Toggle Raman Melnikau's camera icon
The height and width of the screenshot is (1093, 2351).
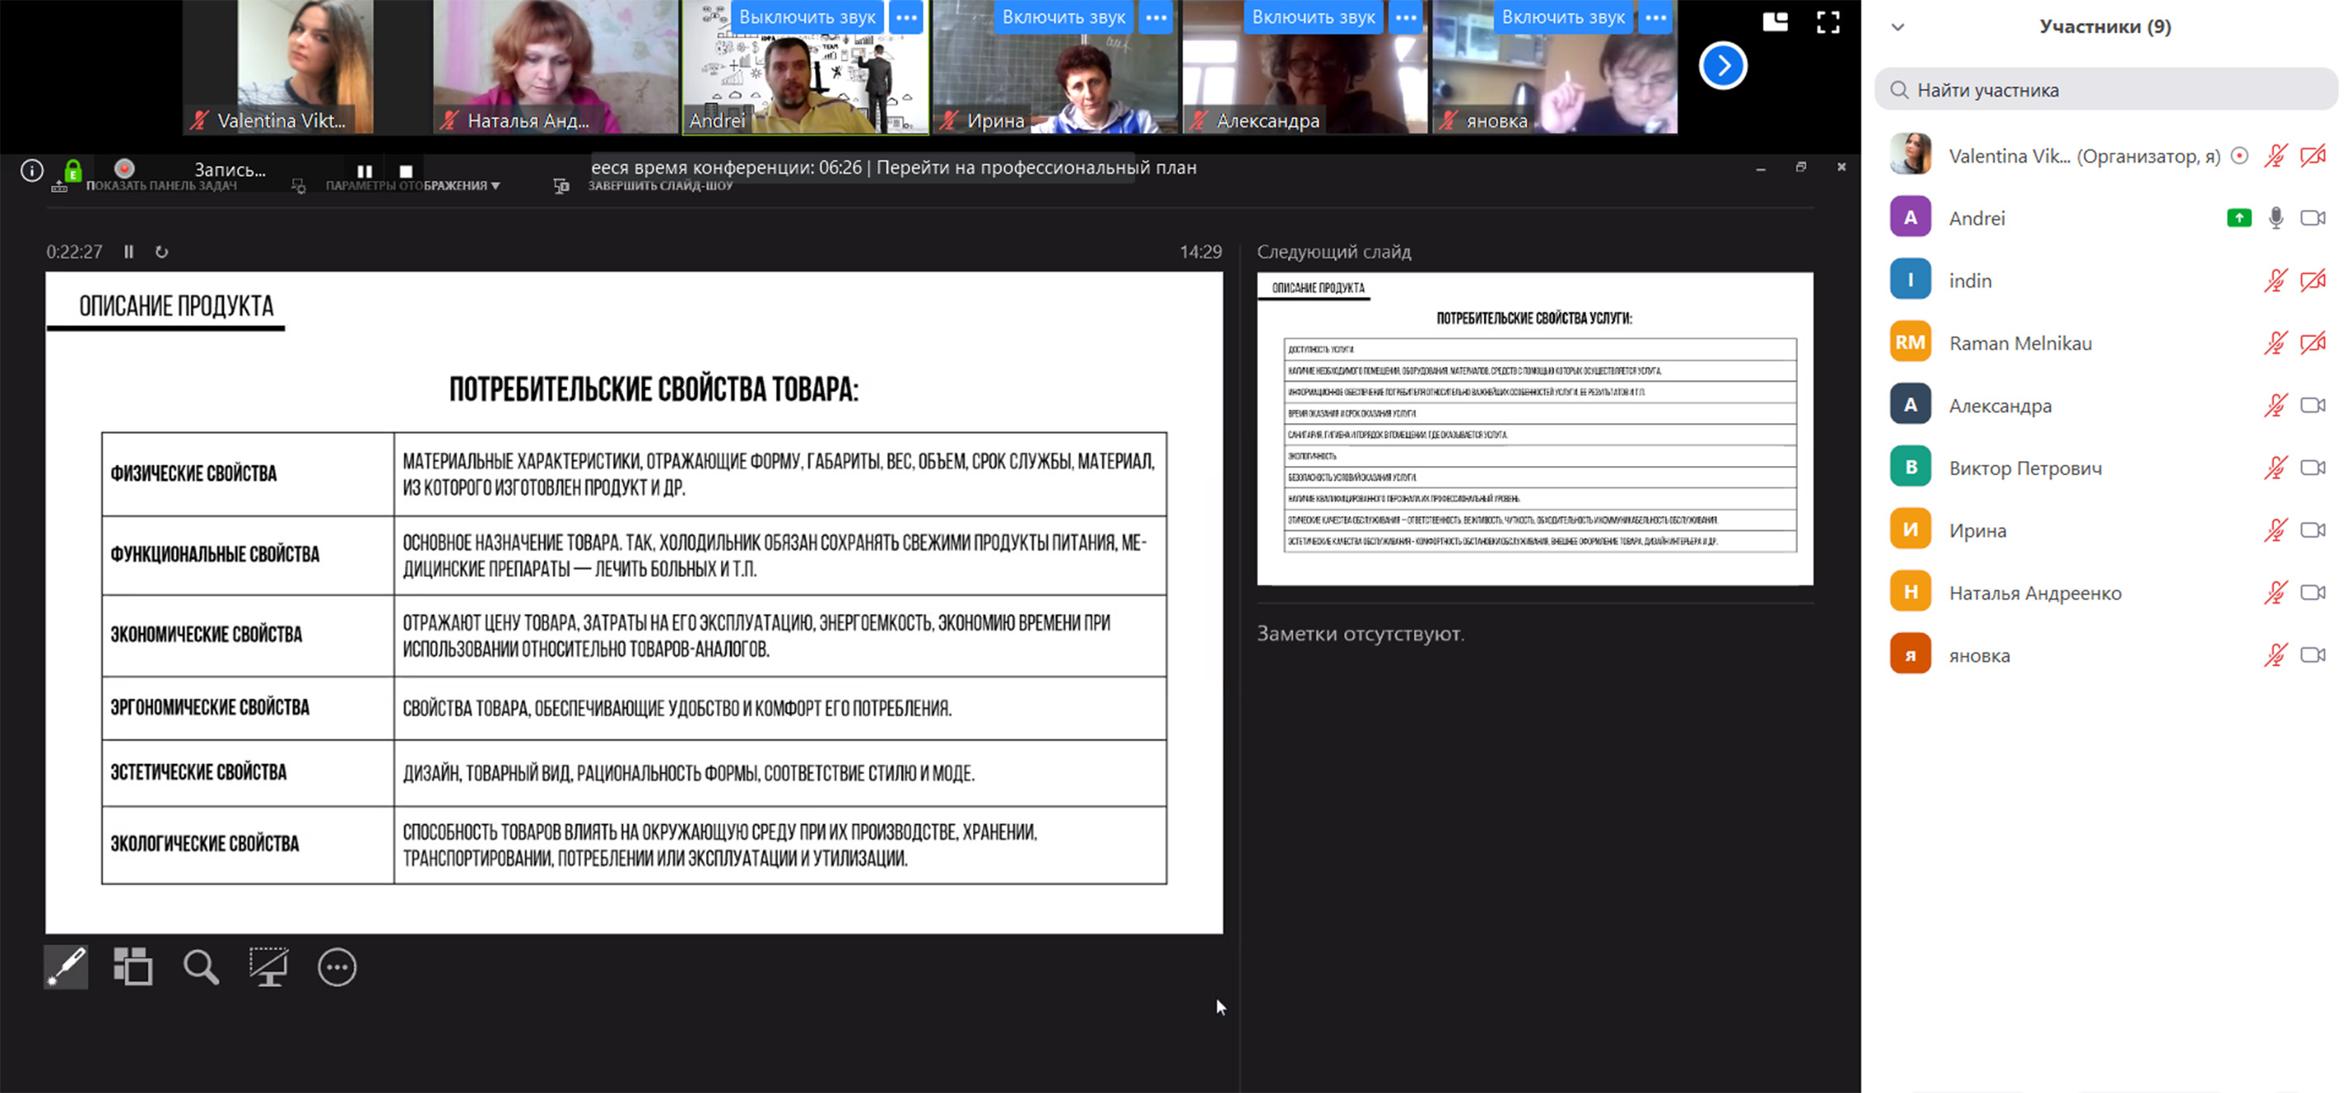tap(2313, 343)
